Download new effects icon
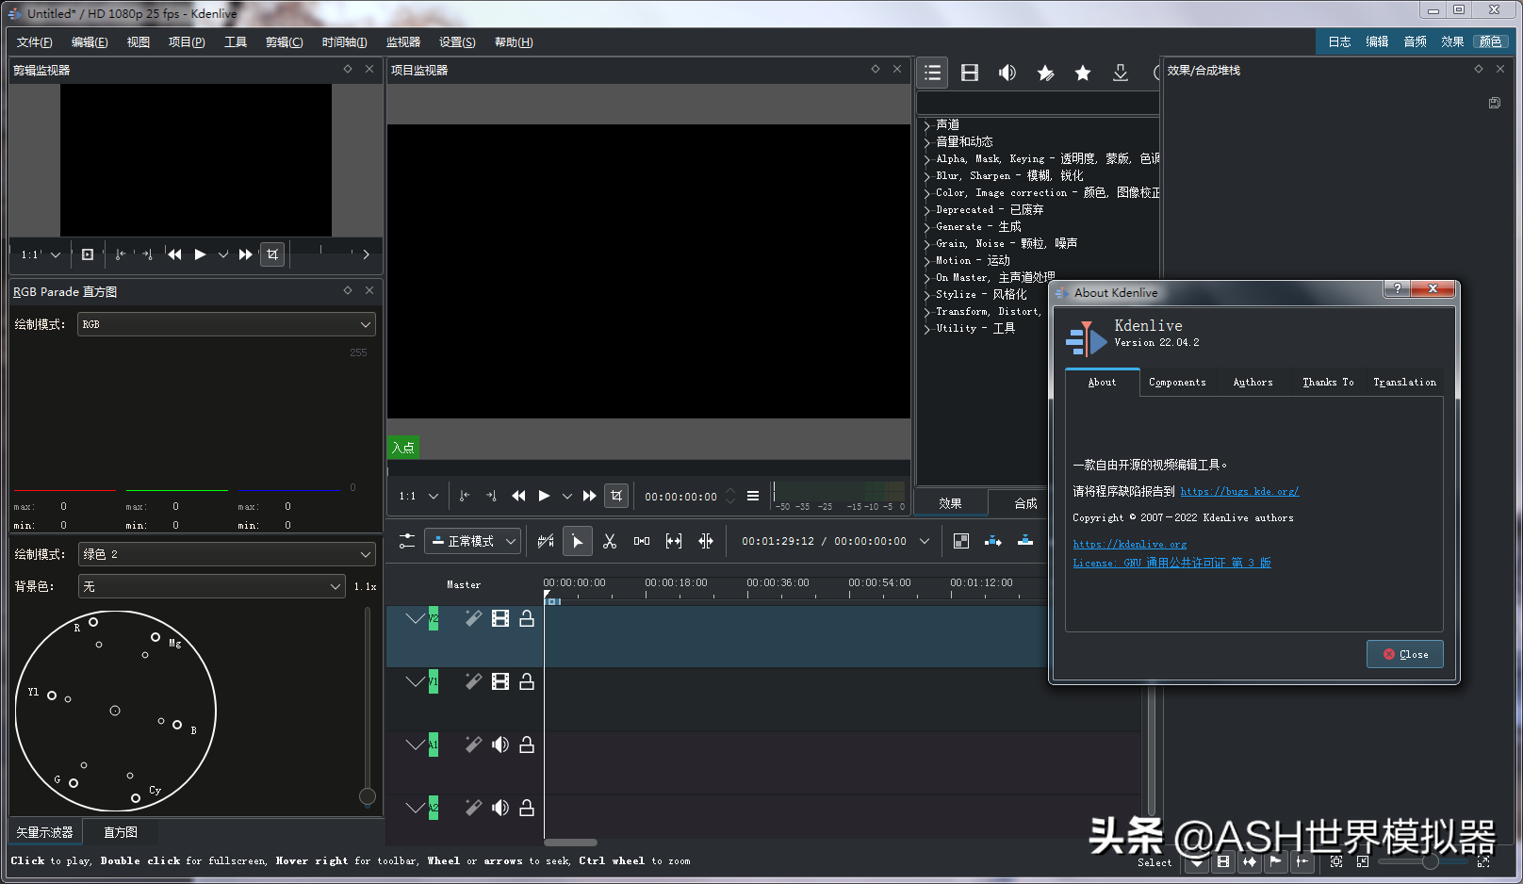The height and width of the screenshot is (884, 1523). 1121,73
